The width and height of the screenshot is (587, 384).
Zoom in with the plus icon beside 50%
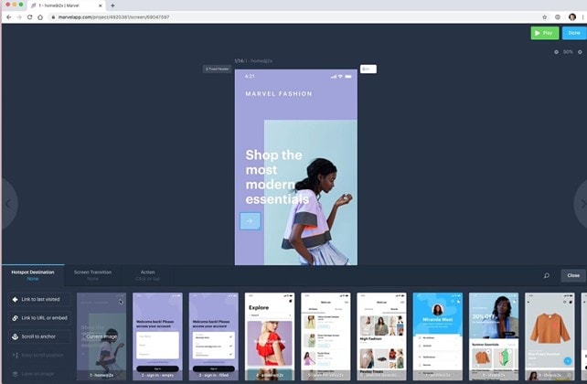(580, 52)
